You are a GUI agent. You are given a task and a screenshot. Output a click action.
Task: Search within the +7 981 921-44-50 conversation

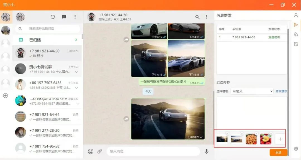pos(197,17)
